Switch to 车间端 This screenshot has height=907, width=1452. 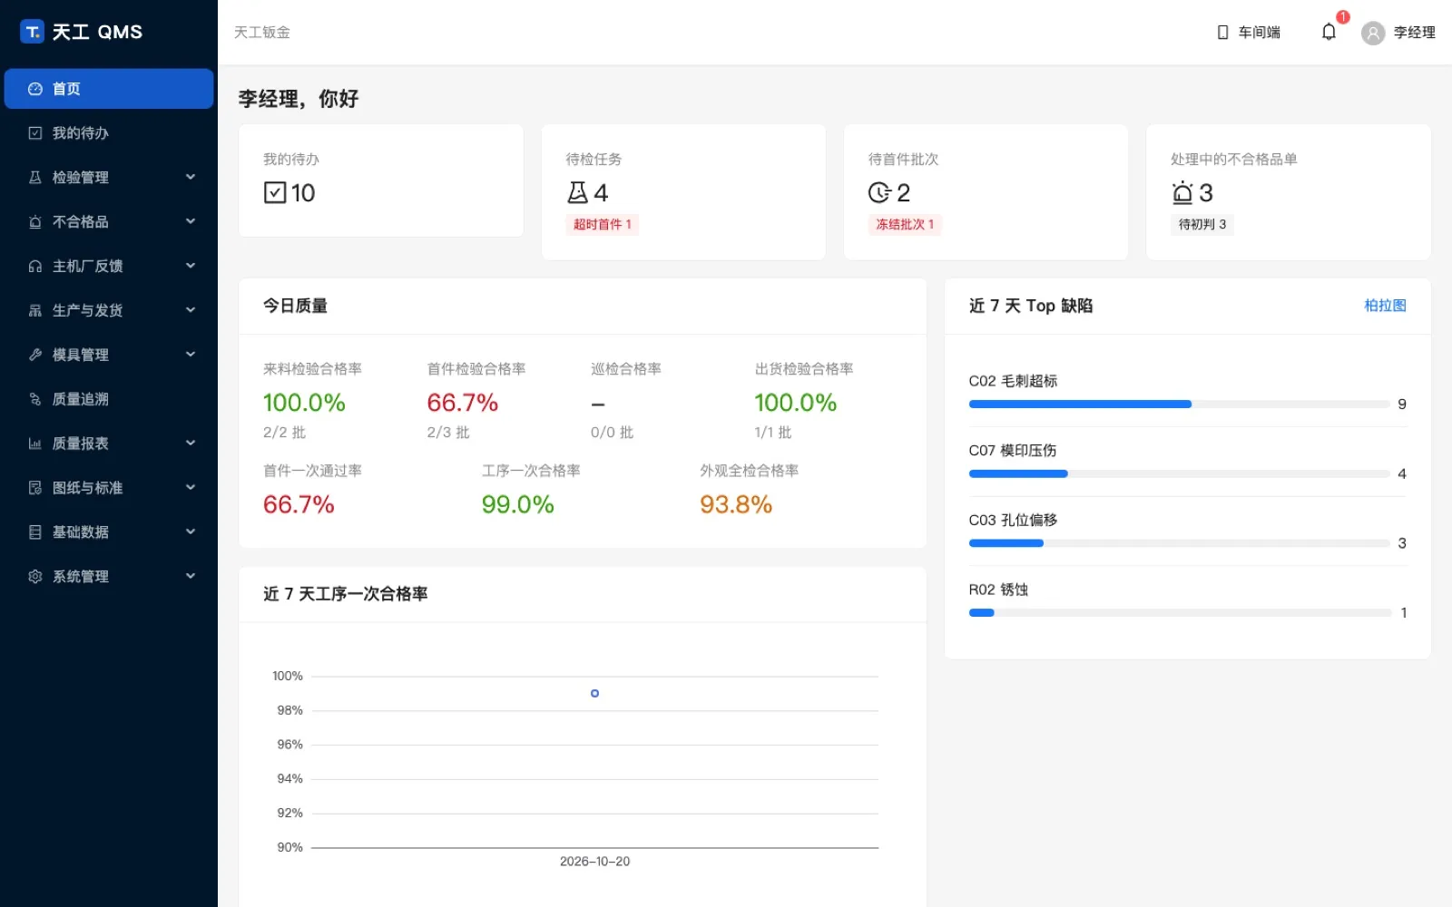pyautogui.click(x=1249, y=33)
